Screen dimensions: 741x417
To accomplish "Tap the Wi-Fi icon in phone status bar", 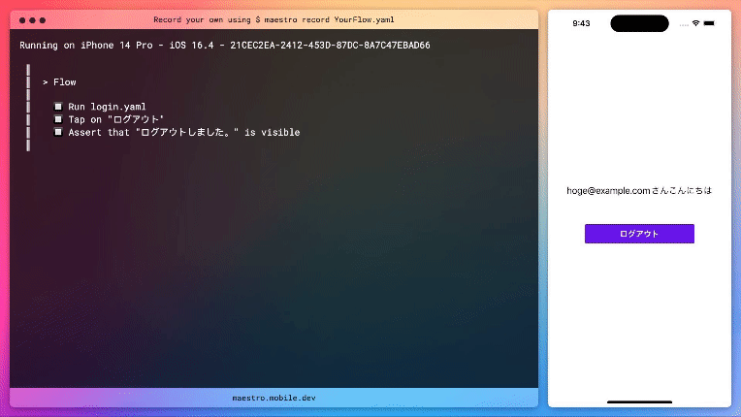I will pyautogui.click(x=695, y=23).
